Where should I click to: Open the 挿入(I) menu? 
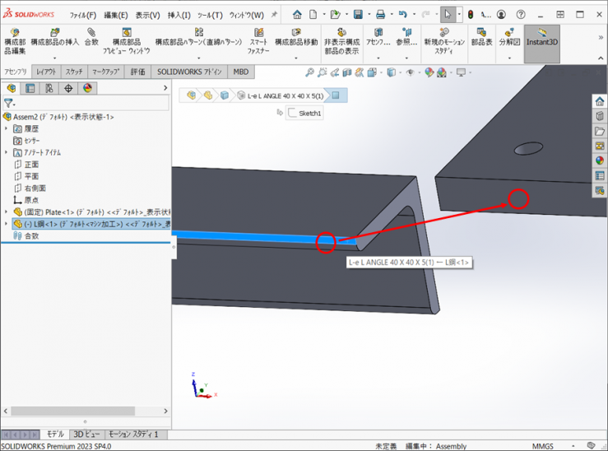click(x=179, y=15)
